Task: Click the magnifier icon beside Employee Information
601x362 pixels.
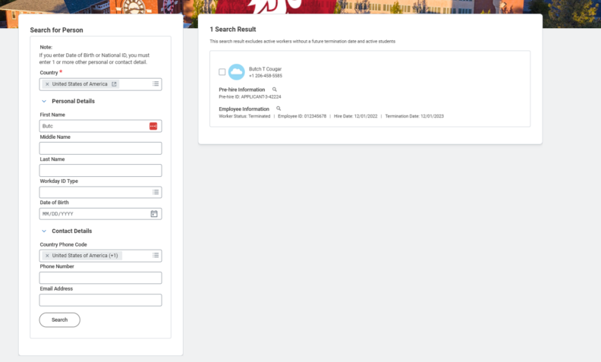Action: pyautogui.click(x=278, y=109)
